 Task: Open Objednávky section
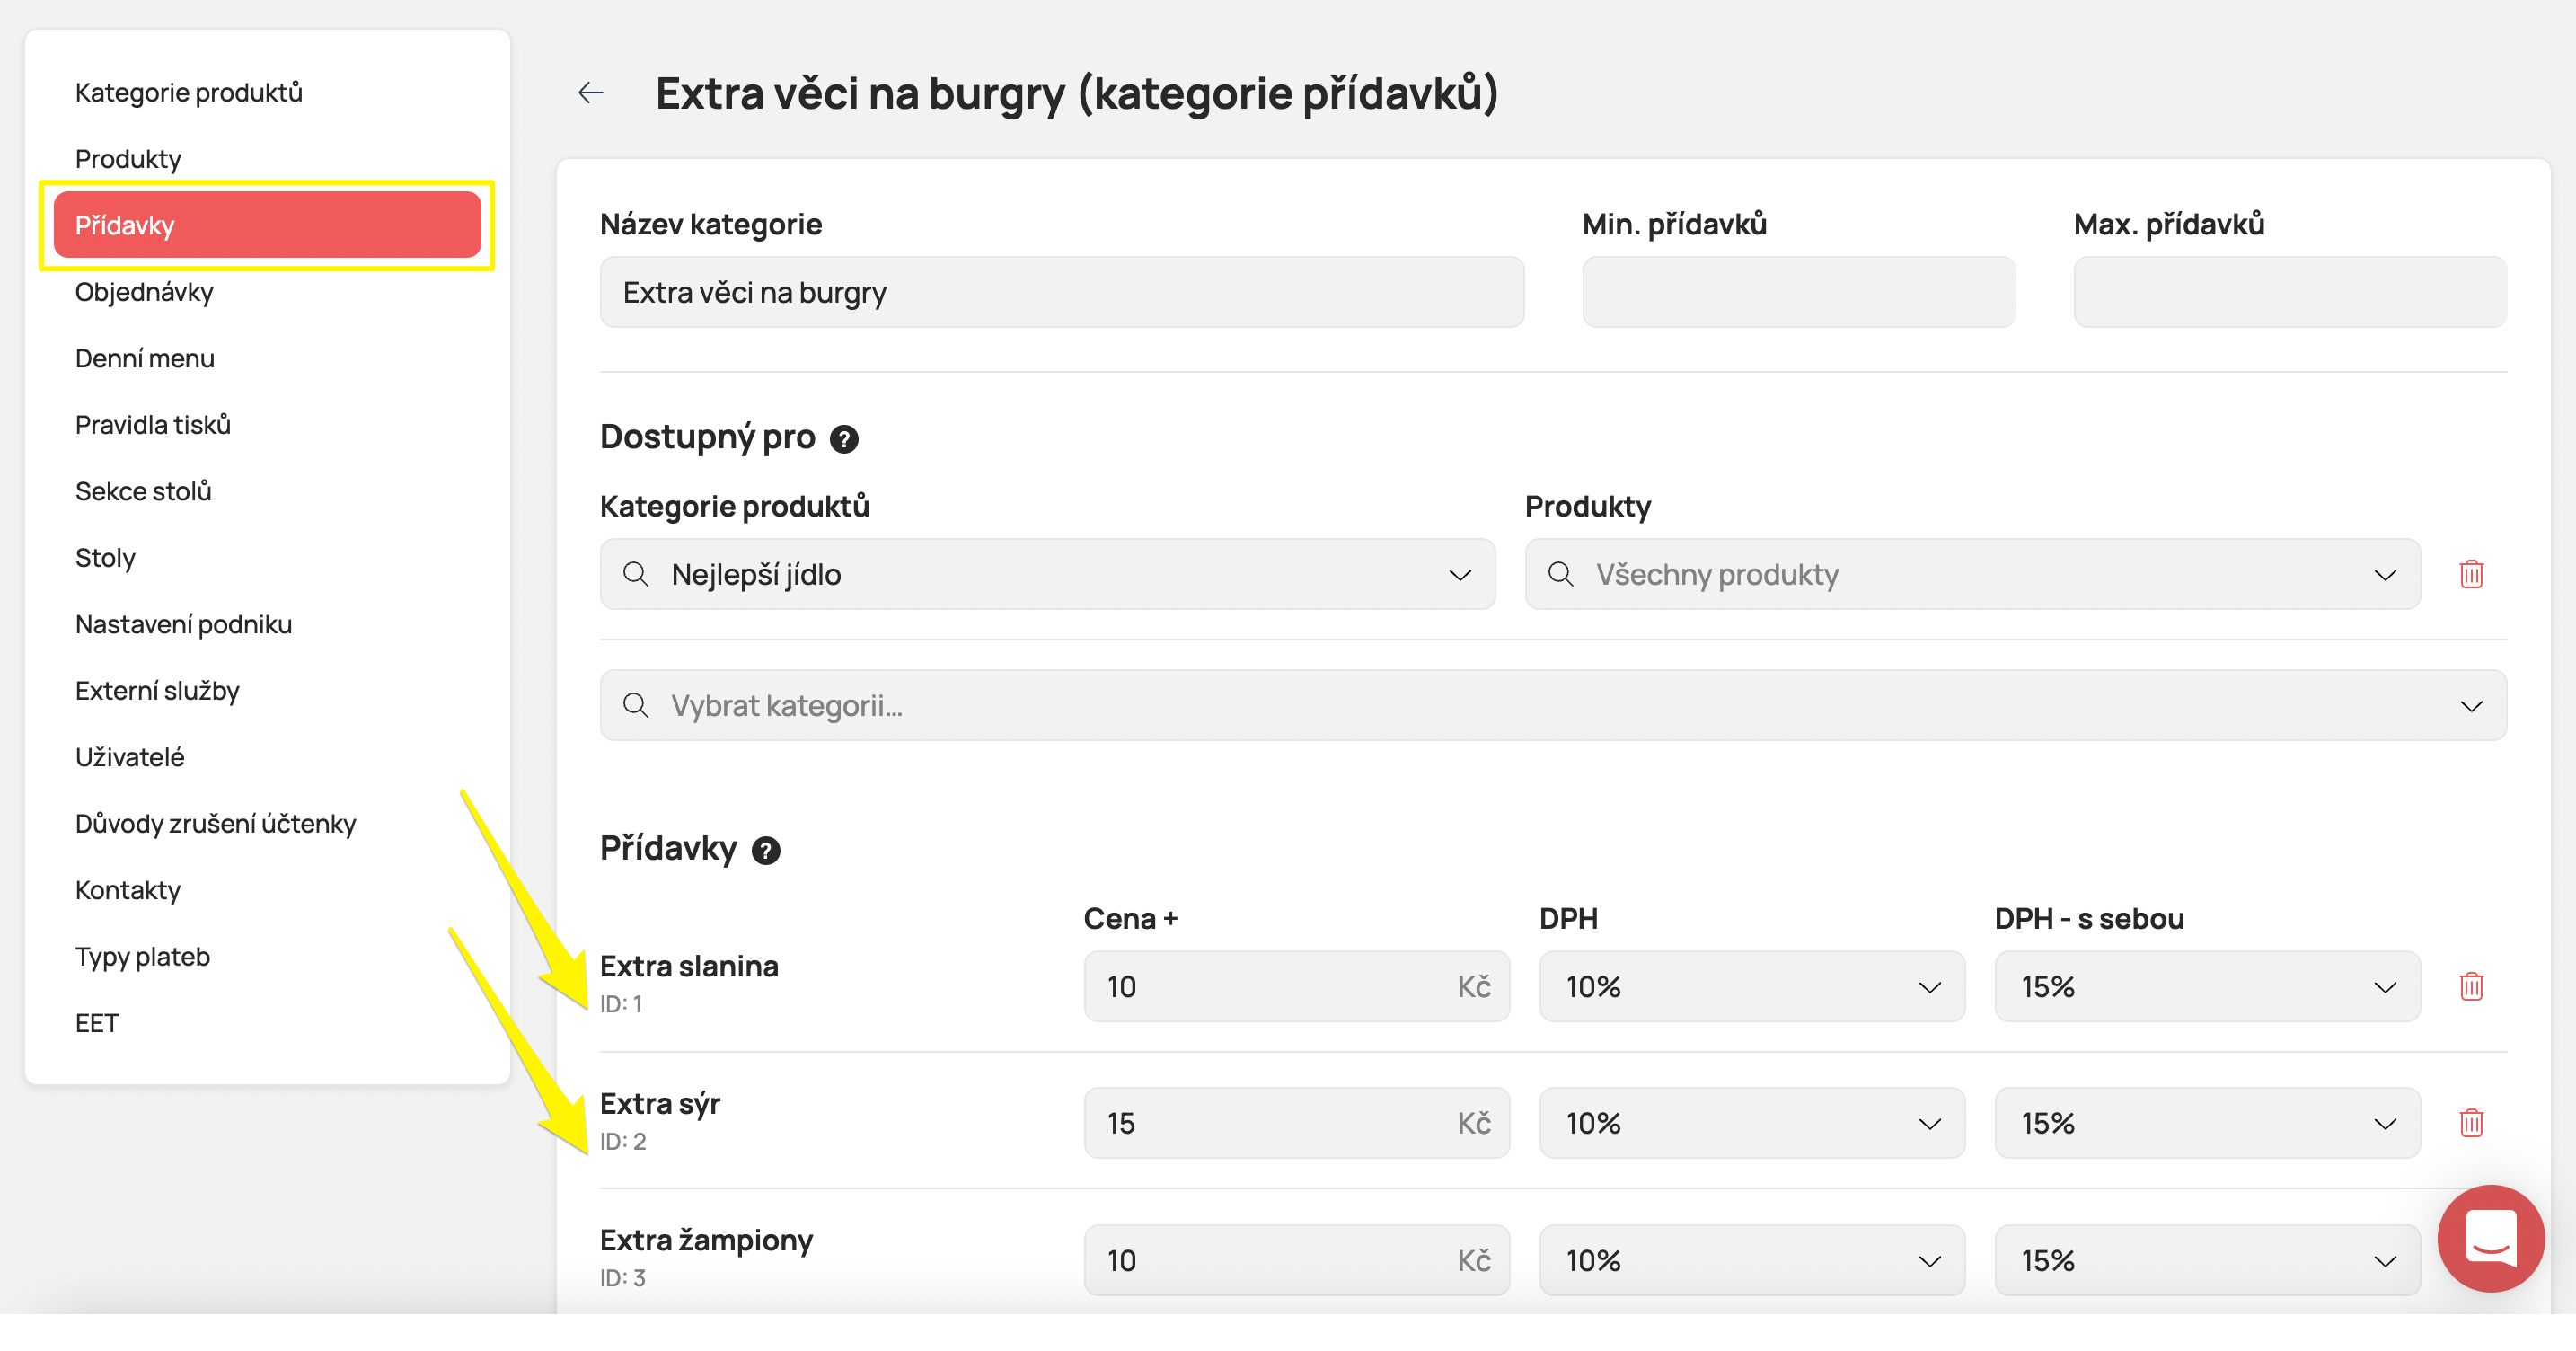click(x=144, y=292)
